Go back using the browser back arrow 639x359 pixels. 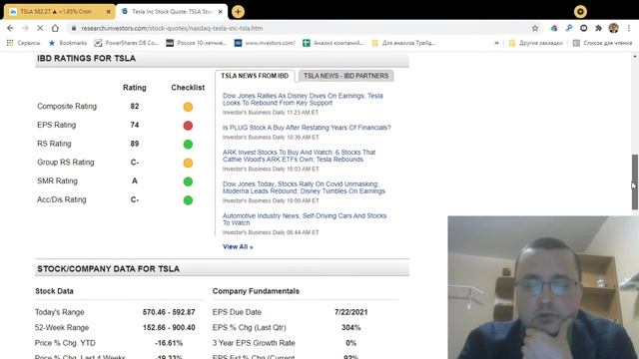(x=10, y=28)
